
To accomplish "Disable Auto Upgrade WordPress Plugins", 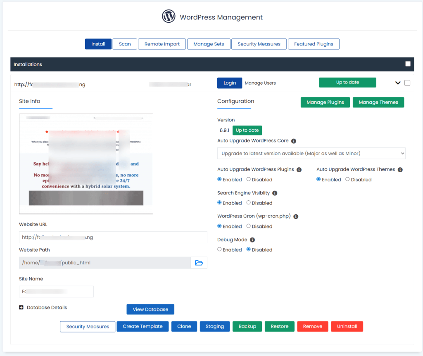I will [x=249, y=179].
